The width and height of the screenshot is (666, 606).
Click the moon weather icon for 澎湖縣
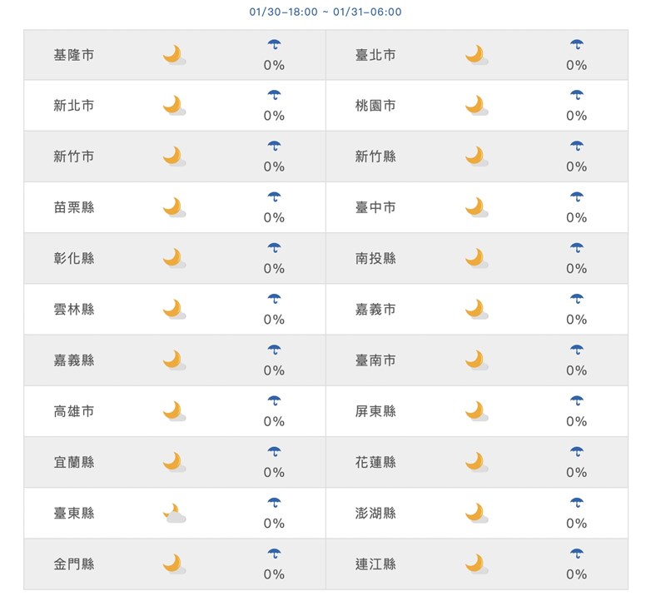click(475, 514)
